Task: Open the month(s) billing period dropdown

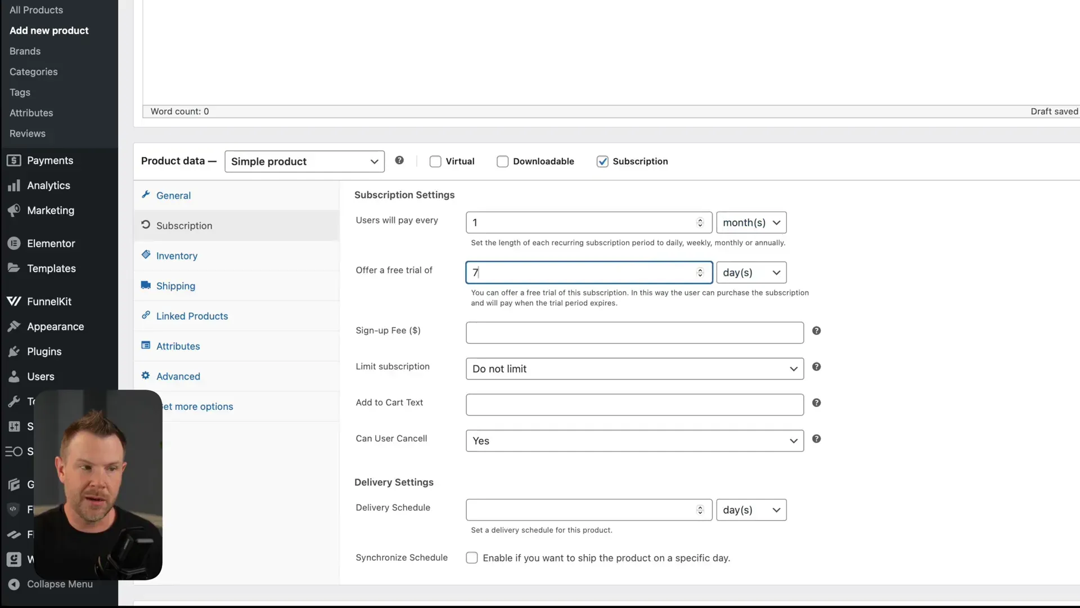Action: [x=751, y=223]
